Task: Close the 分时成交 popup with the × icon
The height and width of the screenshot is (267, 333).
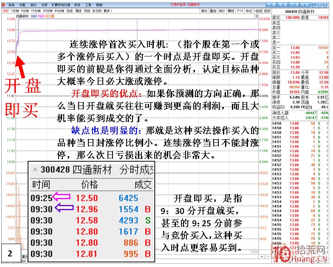Action: tap(35, 170)
